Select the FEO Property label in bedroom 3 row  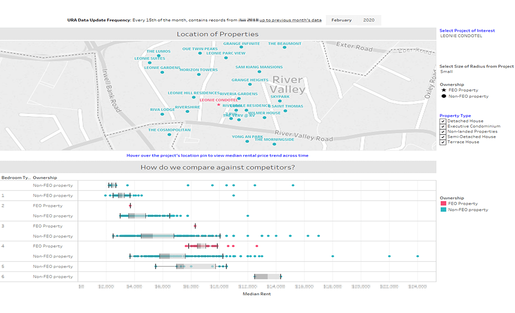[x=48, y=226]
